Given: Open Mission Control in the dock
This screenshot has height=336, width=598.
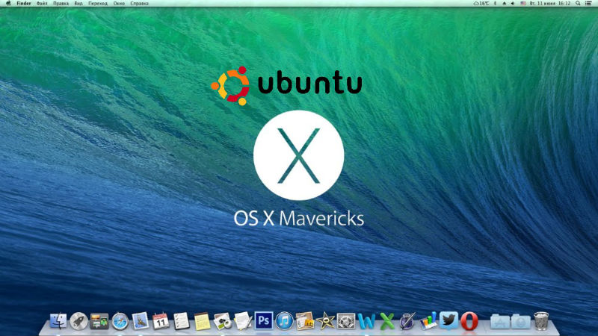Looking at the screenshot, I should coord(99,321).
